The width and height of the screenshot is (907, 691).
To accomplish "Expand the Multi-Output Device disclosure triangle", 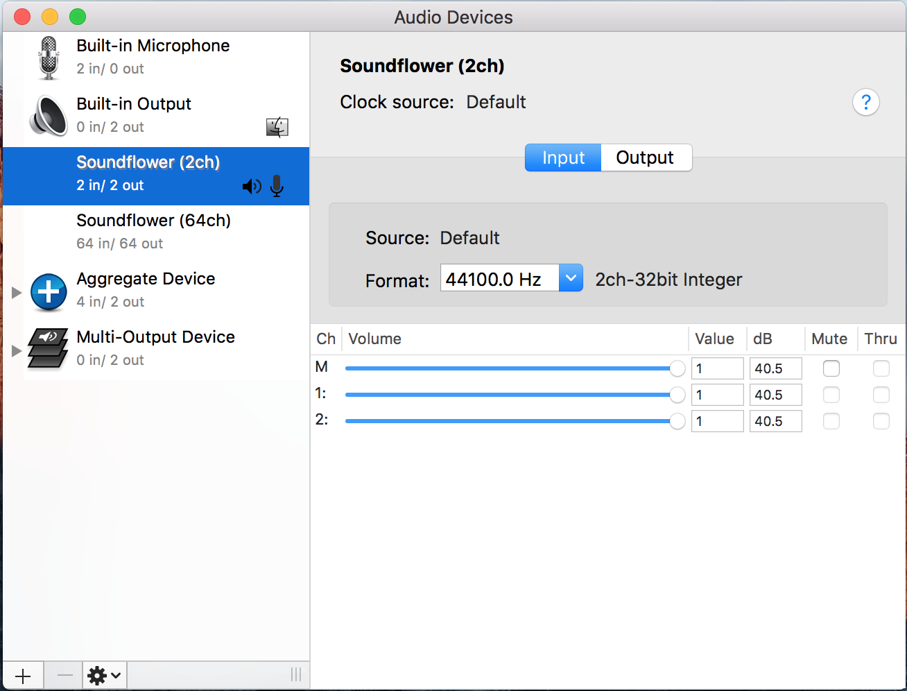I will coord(17,350).
